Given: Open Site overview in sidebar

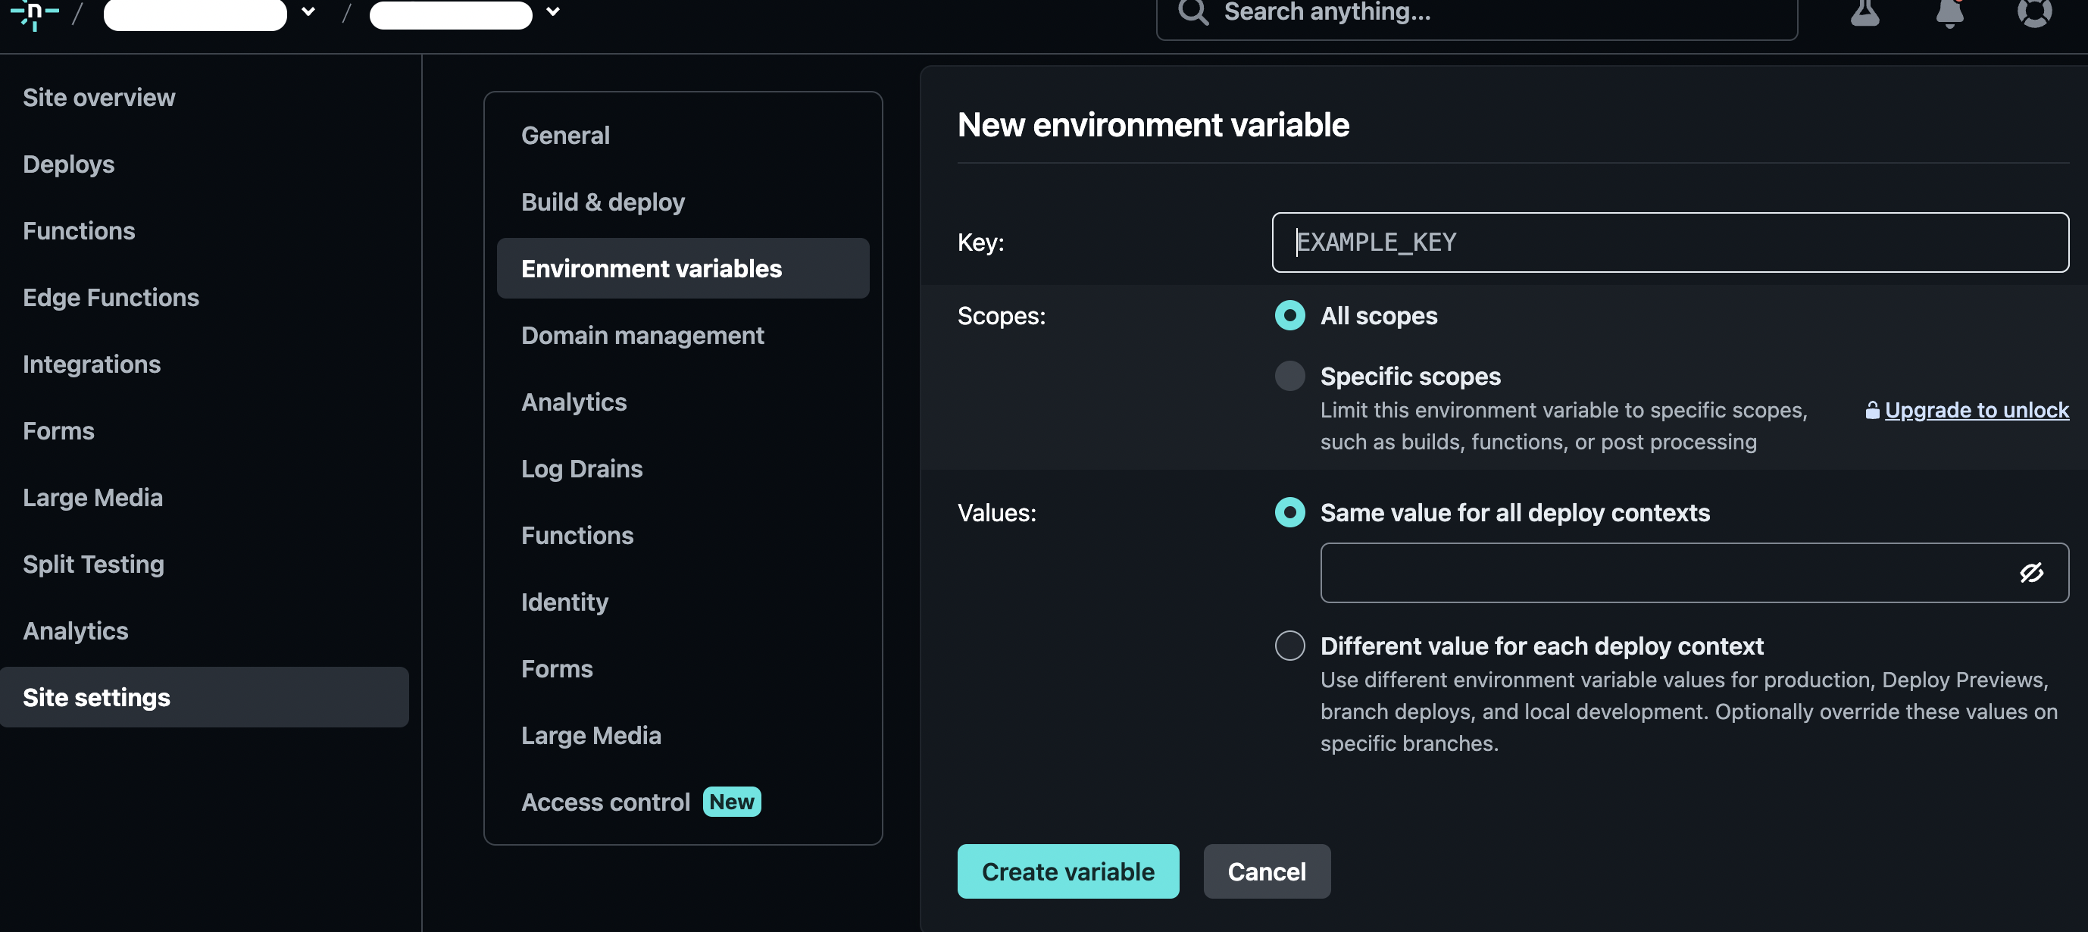Looking at the screenshot, I should click(99, 97).
